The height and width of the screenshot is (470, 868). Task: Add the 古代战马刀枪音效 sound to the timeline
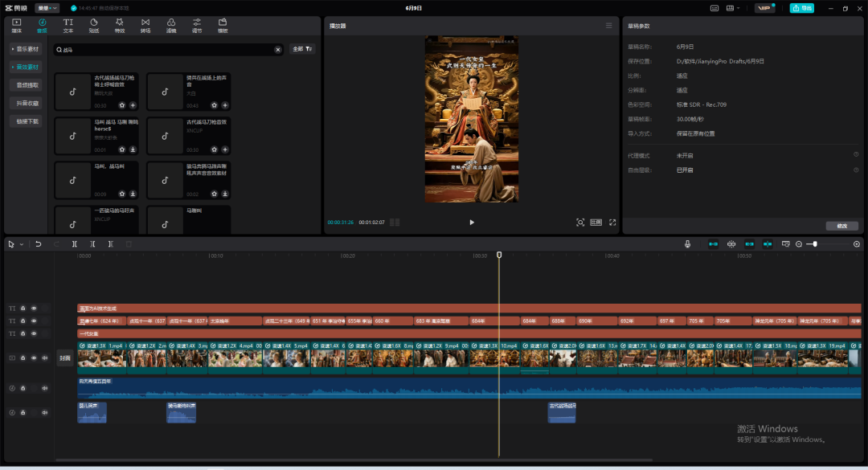coord(225,149)
